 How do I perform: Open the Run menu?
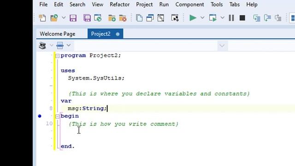tap(164, 5)
